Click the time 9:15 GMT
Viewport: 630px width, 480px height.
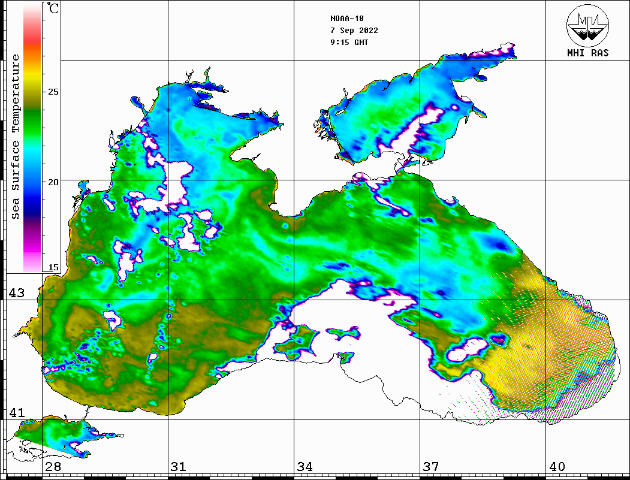(x=349, y=42)
